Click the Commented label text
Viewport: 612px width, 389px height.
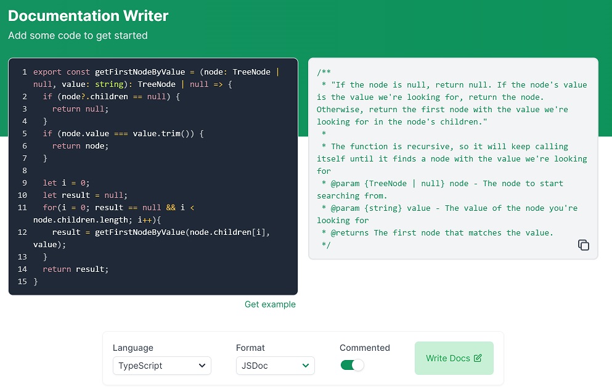coord(365,348)
